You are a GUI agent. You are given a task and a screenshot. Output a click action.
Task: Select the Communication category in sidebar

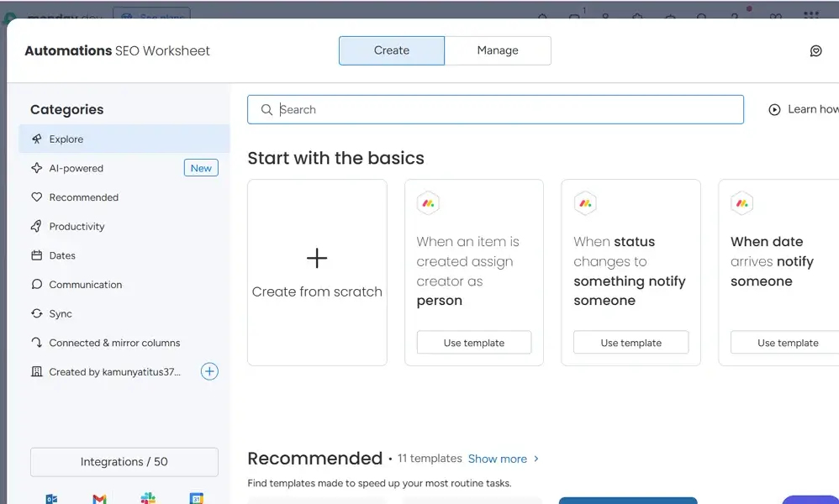pos(84,284)
